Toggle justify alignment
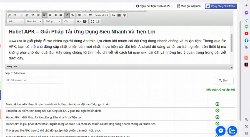The image size is (250, 137). (x=61, y=15)
